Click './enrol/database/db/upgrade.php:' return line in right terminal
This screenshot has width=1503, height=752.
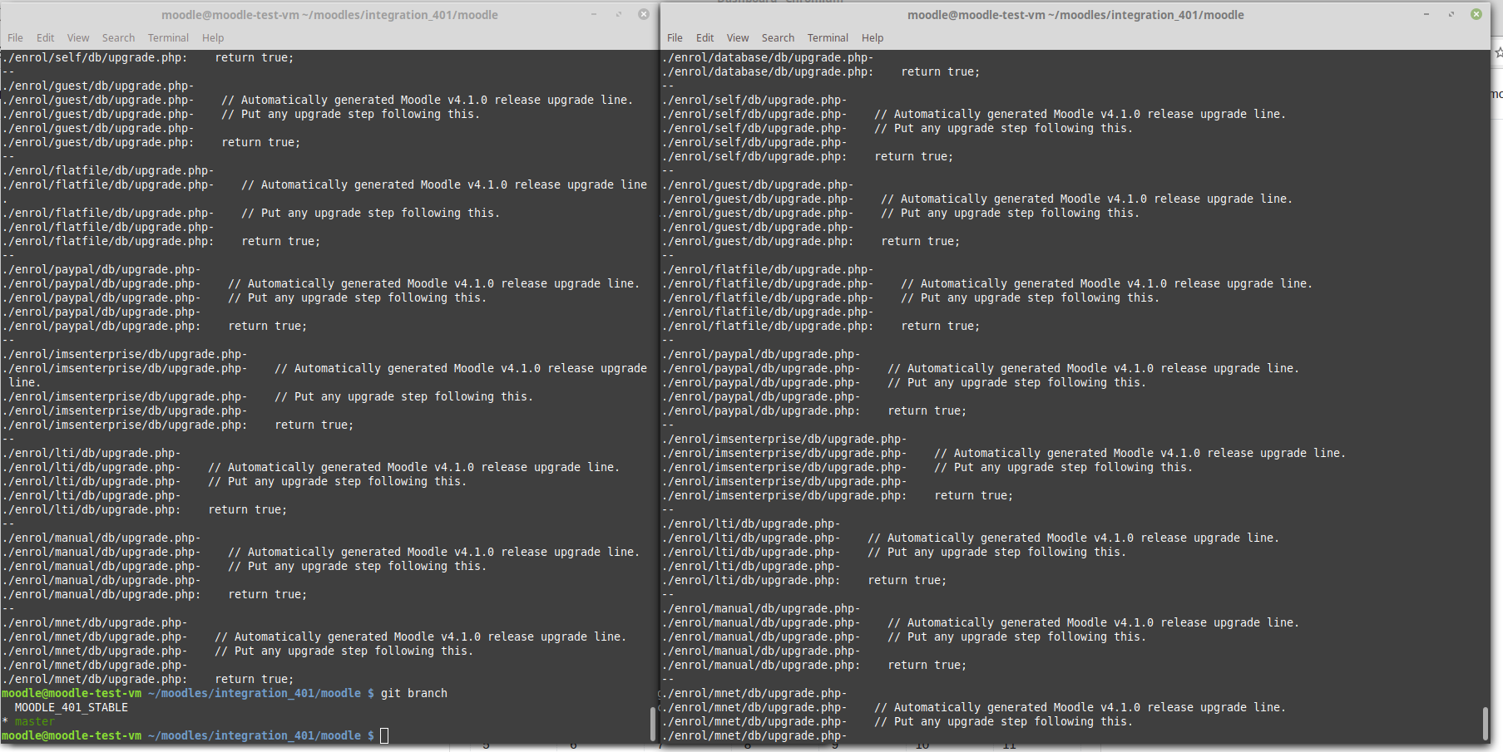(x=821, y=71)
